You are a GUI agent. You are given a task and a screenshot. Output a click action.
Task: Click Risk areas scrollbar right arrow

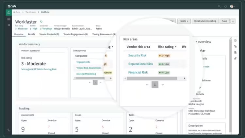185,78
